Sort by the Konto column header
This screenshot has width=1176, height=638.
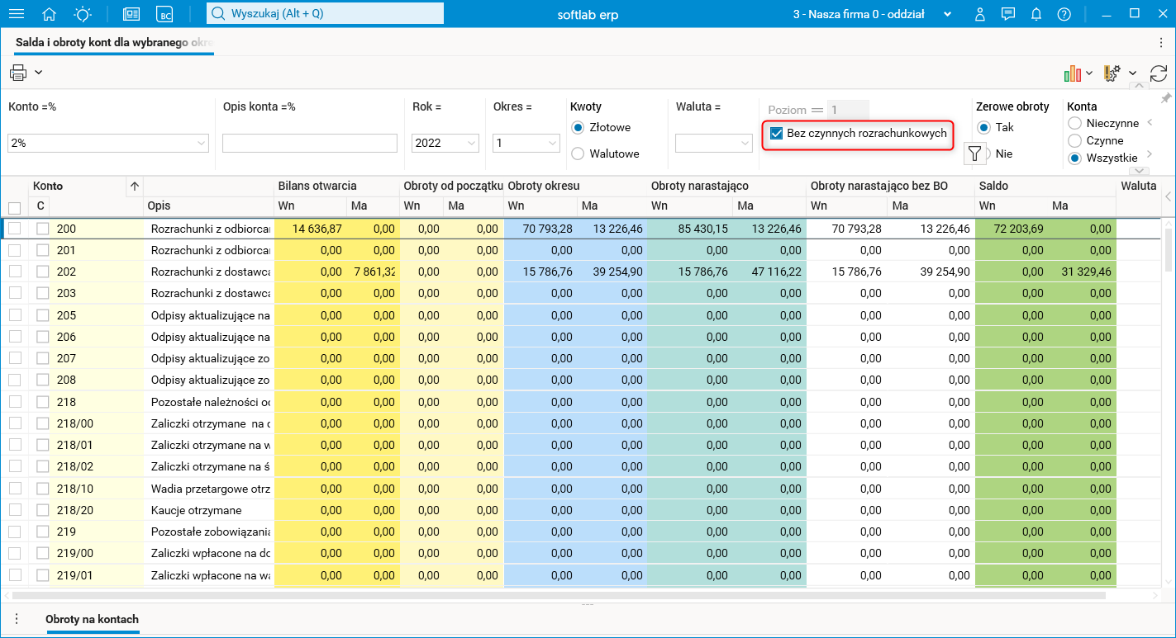click(x=48, y=186)
